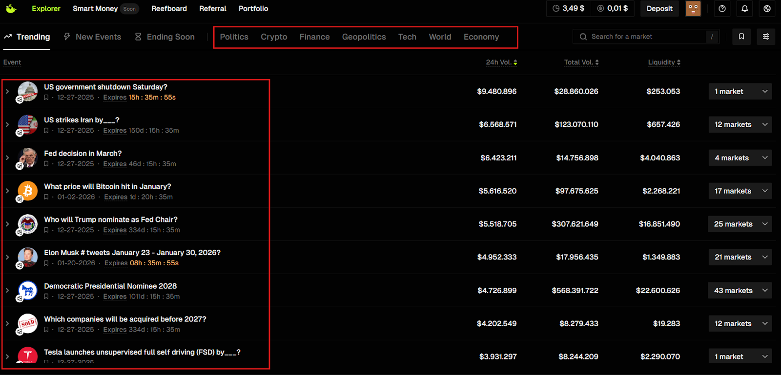This screenshot has width=781, height=375.
Task: Click the Deposit button
Action: tap(659, 8)
